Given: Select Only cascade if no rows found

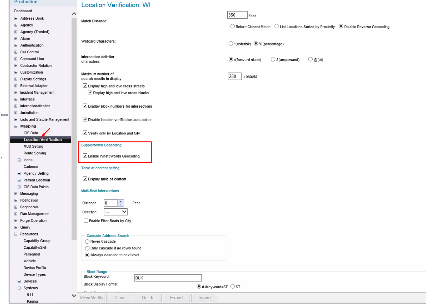Looking at the screenshot, I should pyautogui.click(x=87, y=248).
